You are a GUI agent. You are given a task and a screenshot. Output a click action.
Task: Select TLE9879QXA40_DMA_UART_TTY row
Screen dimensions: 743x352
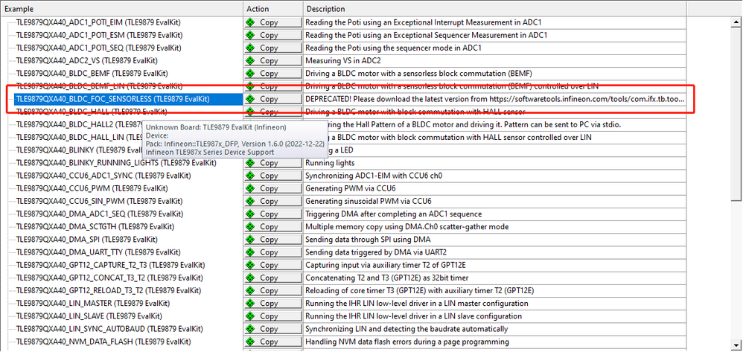coord(98,252)
